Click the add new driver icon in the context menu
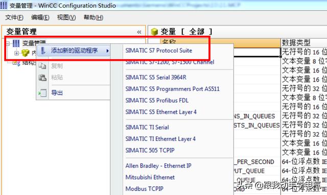327x195 pixels. 43,51
